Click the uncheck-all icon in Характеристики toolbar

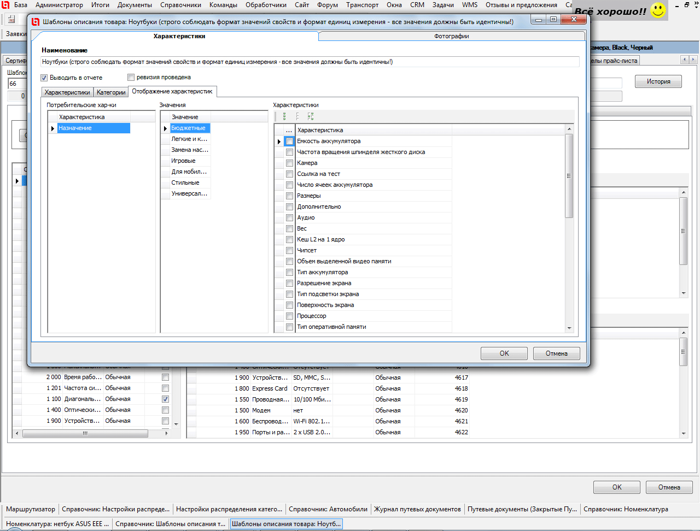pyautogui.click(x=297, y=116)
